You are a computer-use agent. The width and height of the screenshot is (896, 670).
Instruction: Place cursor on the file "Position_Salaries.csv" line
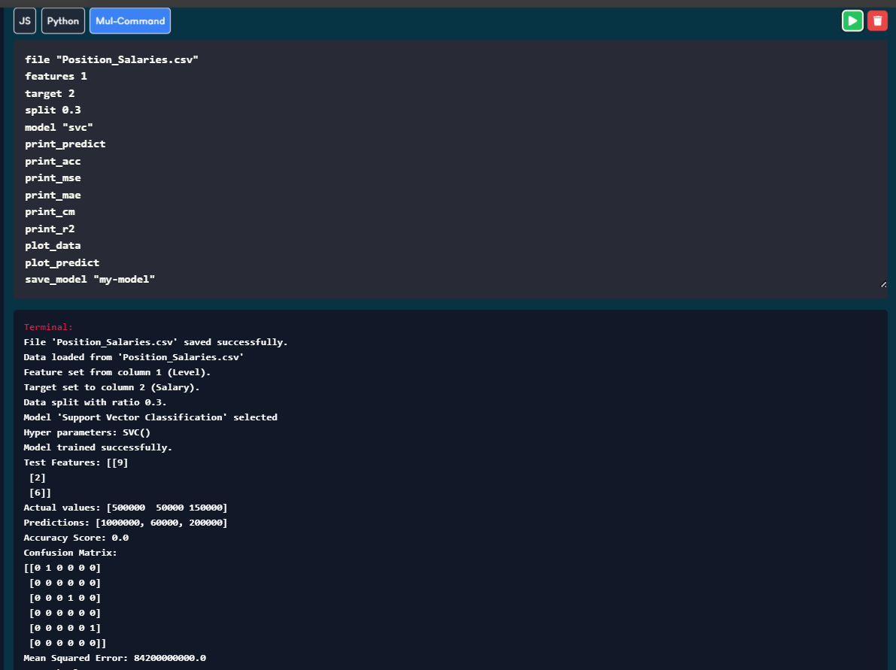coord(111,59)
